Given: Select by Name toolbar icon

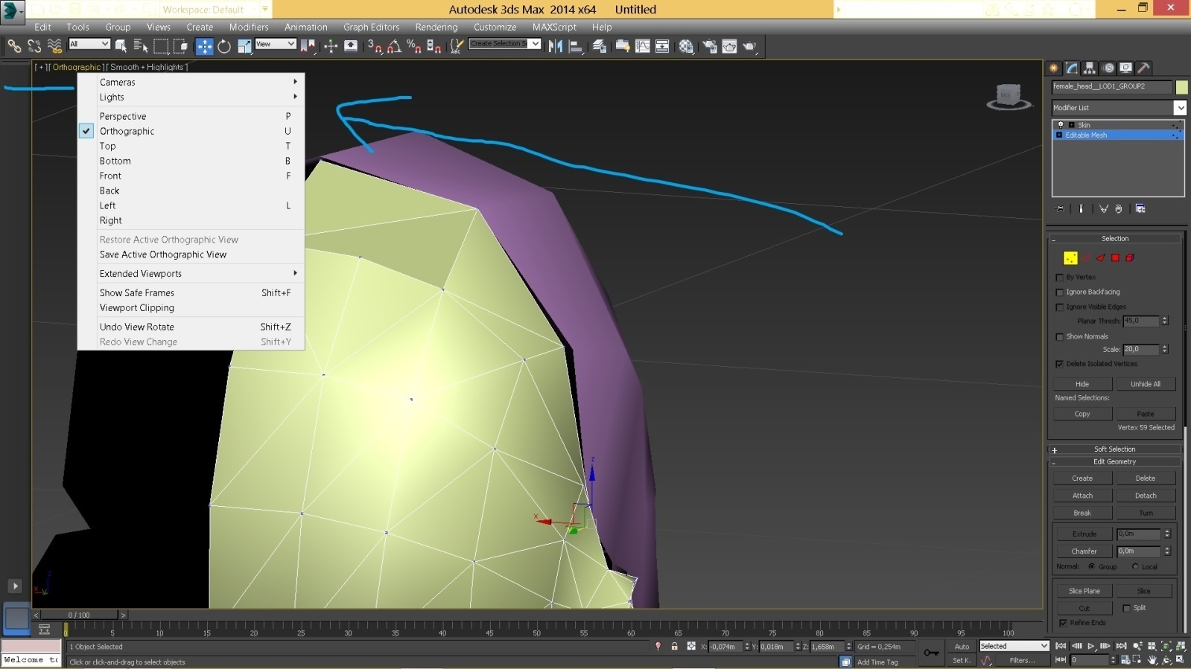Looking at the screenshot, I should coord(141,46).
